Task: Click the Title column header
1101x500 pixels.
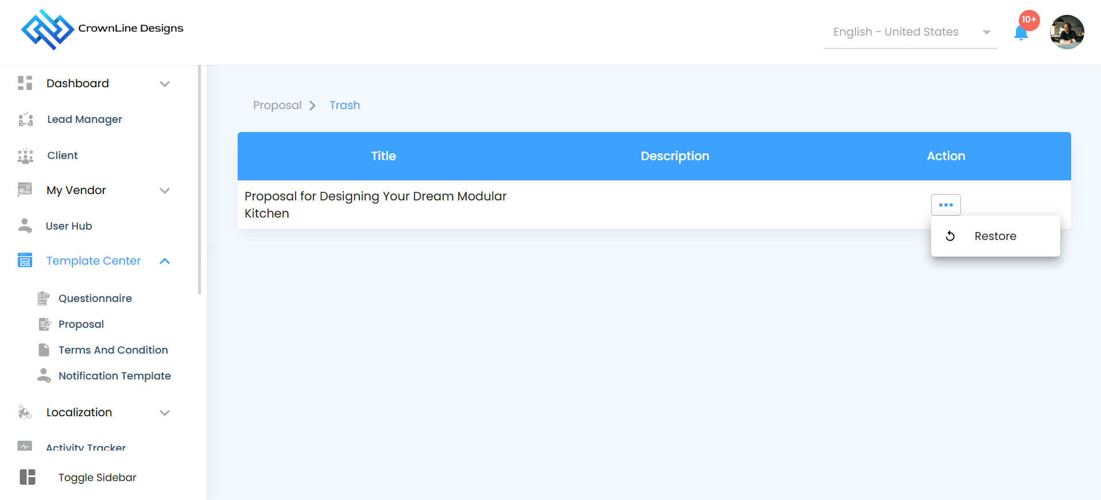Action: tap(383, 156)
